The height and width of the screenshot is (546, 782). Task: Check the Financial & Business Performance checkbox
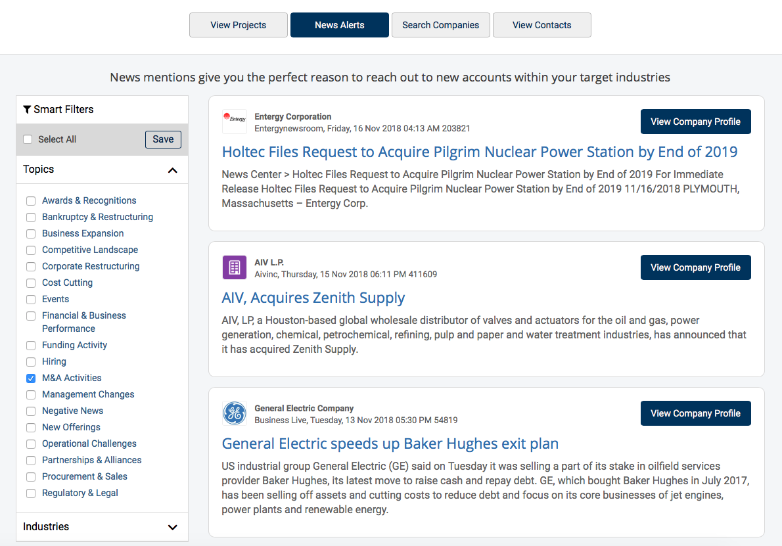click(x=31, y=316)
